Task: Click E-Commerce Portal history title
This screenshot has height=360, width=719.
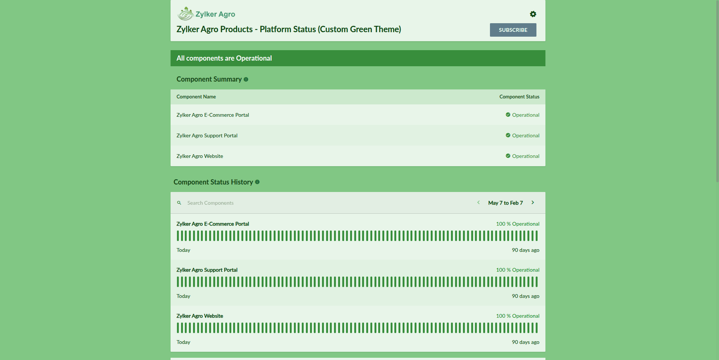Action: pos(213,224)
